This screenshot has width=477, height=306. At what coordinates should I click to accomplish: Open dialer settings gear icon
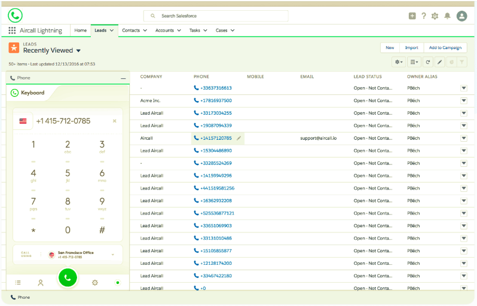click(x=95, y=283)
